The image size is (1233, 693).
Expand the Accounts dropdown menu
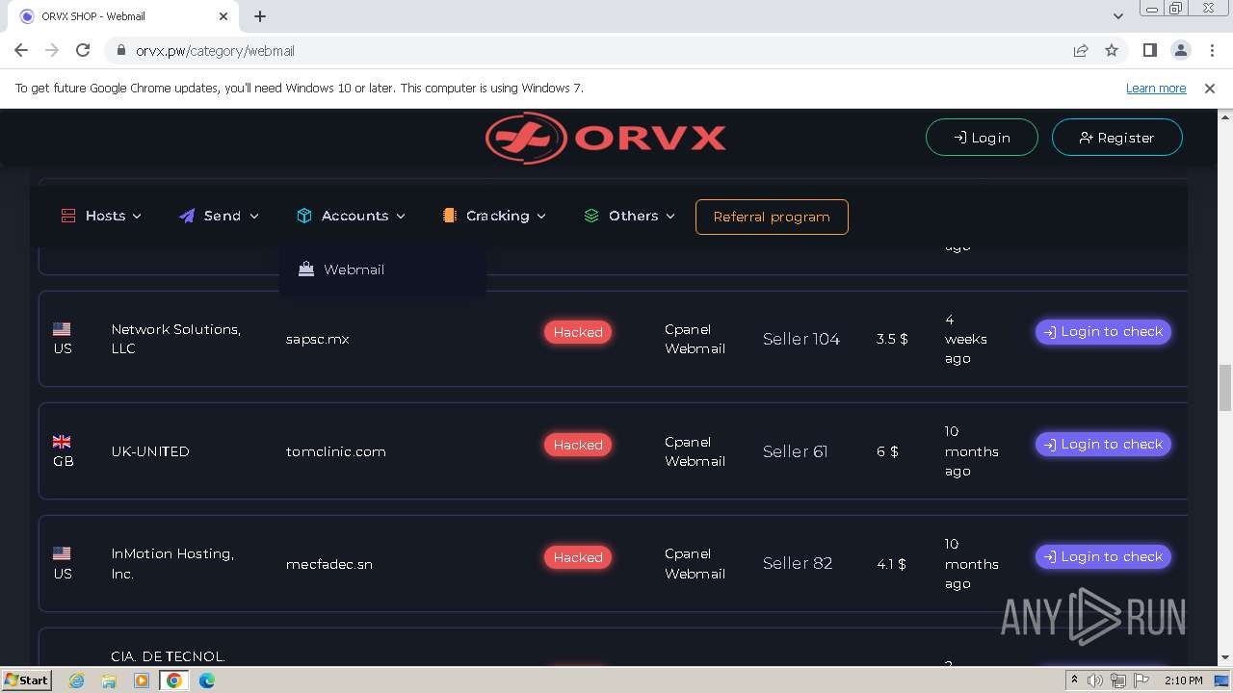click(351, 216)
